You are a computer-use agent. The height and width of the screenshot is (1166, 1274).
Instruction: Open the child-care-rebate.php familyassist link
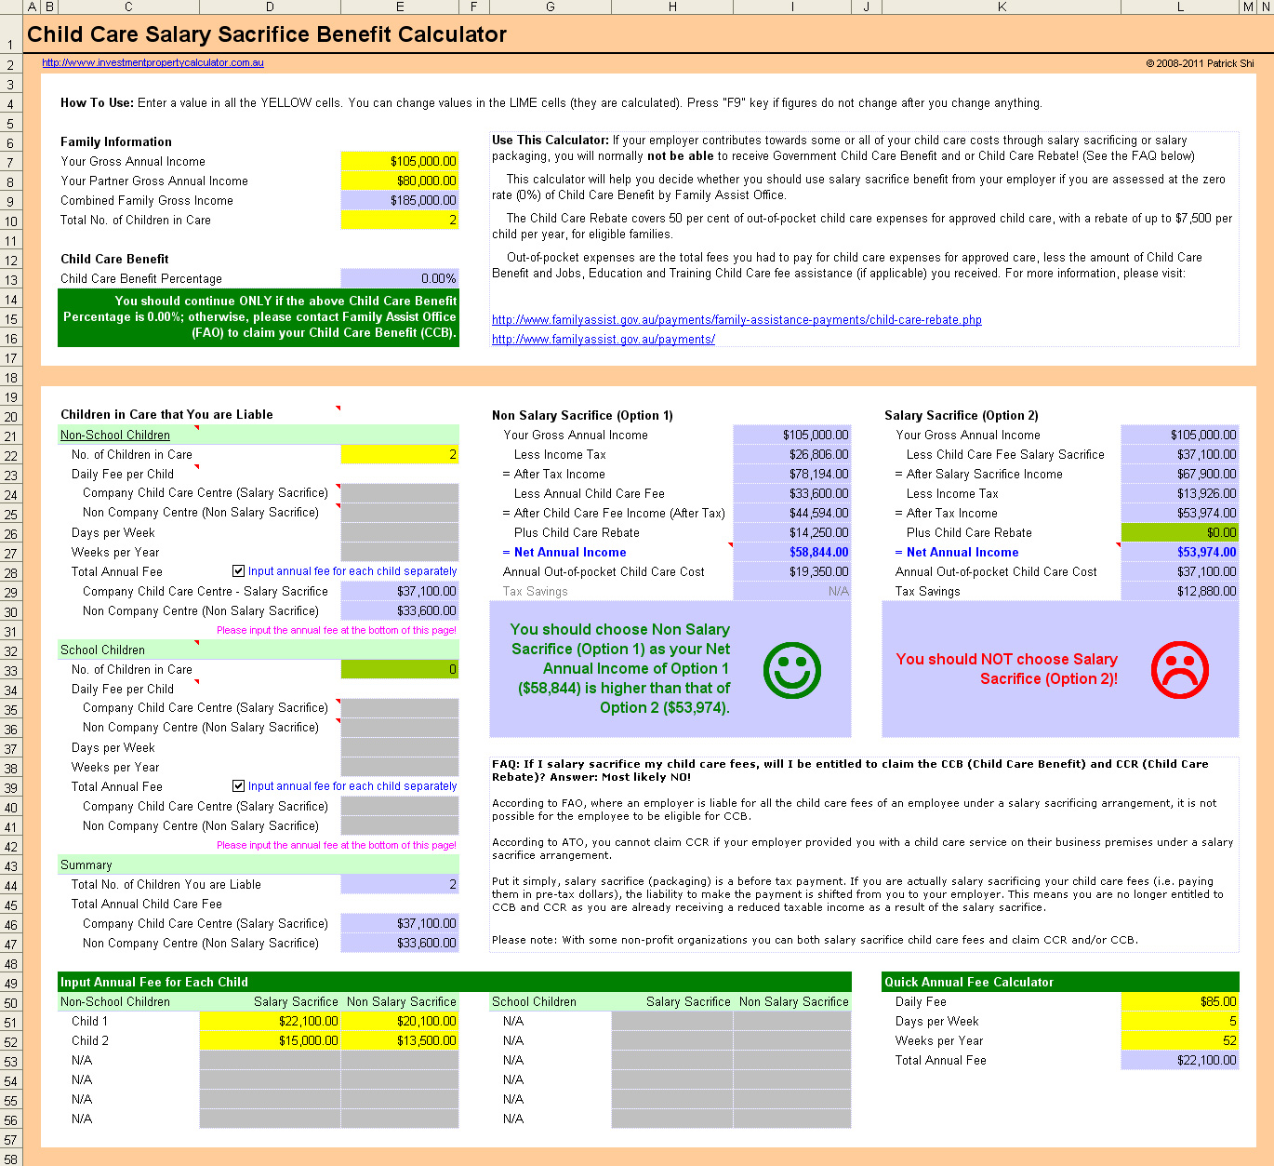737,320
